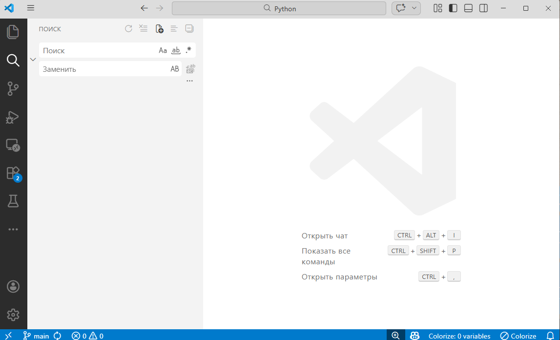Image resolution: width=560 pixels, height=340 pixels.
Task: Open Extensions view with badge 2
Action: [13, 173]
